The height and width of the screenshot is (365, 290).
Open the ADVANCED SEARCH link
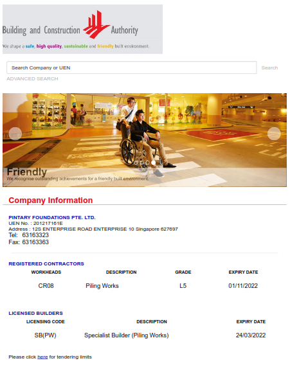32,78
